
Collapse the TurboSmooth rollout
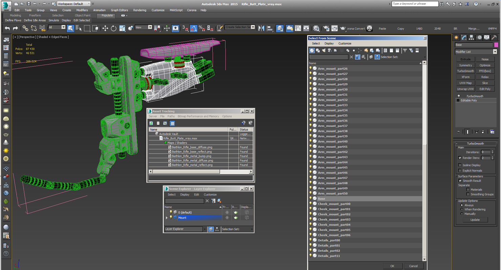coord(457,143)
